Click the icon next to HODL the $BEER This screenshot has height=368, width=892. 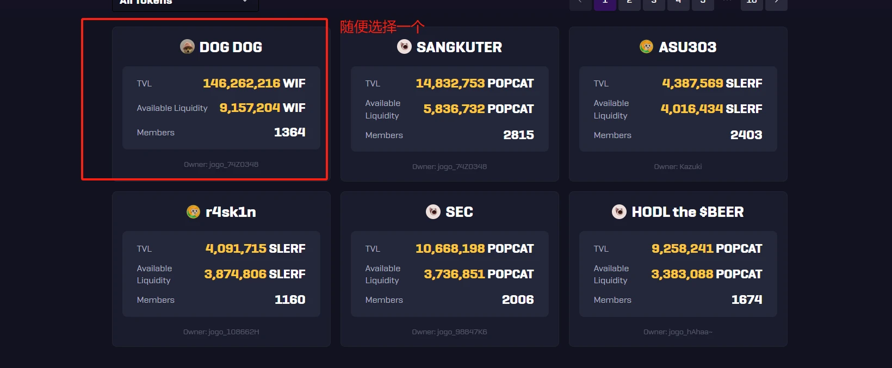[x=619, y=211]
